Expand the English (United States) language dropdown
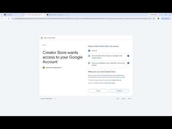172x129 pixels. 48,99
